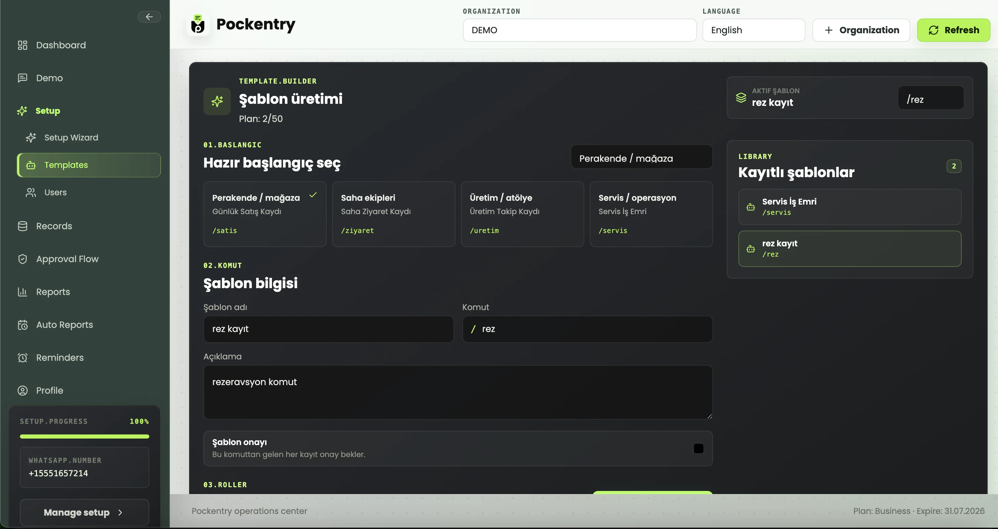Select Templates in the sidebar
The image size is (998, 529).
click(x=89, y=165)
